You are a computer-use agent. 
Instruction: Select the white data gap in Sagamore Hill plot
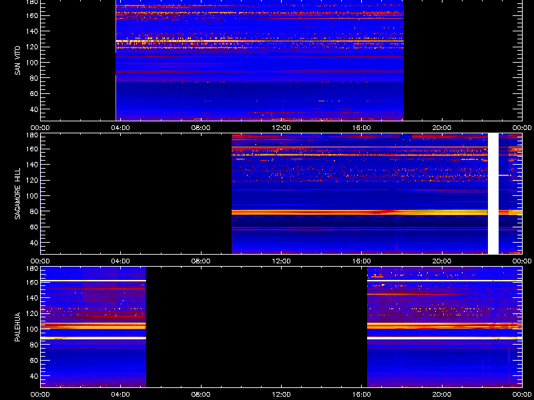[493, 193]
